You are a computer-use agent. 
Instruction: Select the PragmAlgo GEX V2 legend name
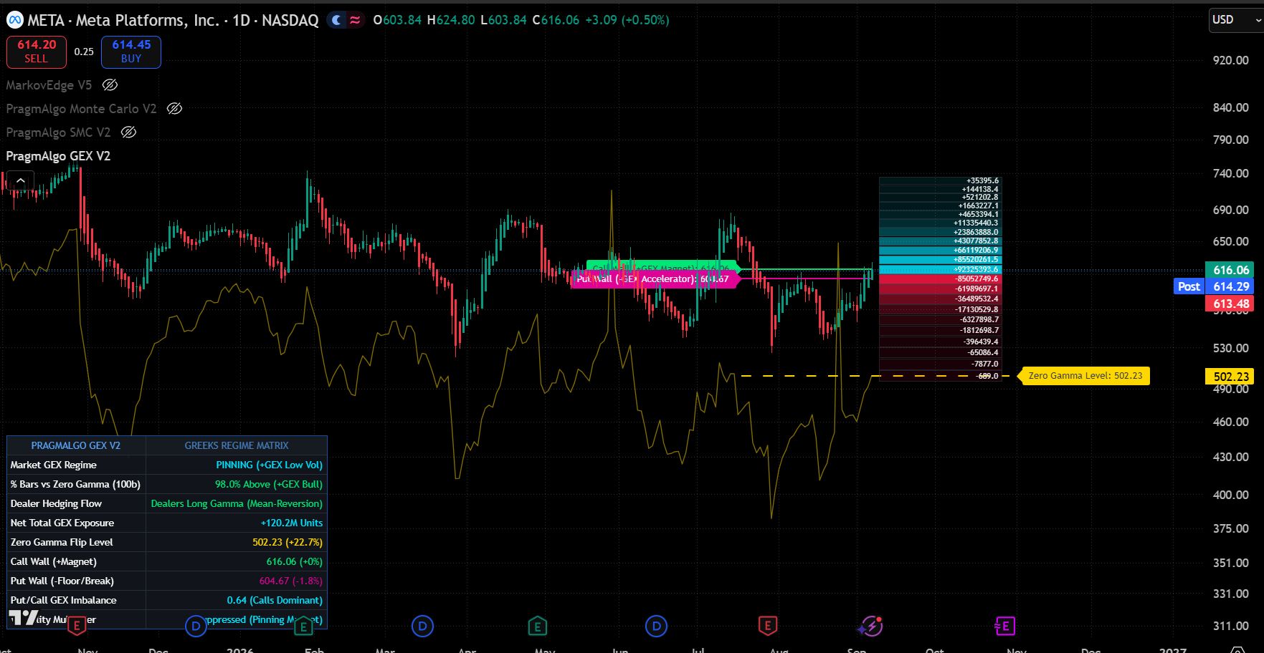58,156
